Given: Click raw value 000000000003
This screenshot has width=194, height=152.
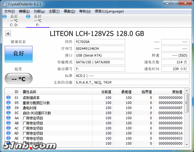Looking at the screenshot, I should pyautogui.click(x=171, y=138).
